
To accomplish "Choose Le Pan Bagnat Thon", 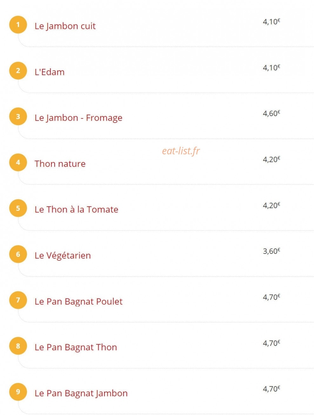I will tap(76, 347).
